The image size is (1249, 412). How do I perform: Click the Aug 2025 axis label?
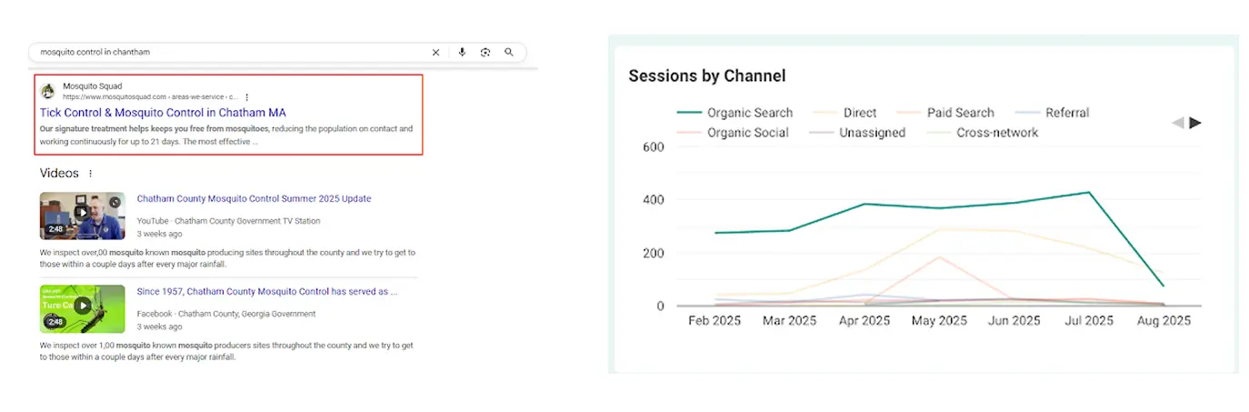point(1164,321)
